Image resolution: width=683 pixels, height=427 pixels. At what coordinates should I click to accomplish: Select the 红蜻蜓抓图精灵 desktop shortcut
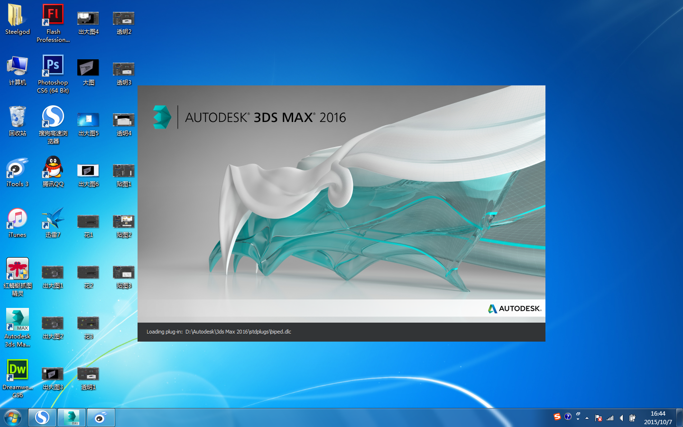coord(18,277)
